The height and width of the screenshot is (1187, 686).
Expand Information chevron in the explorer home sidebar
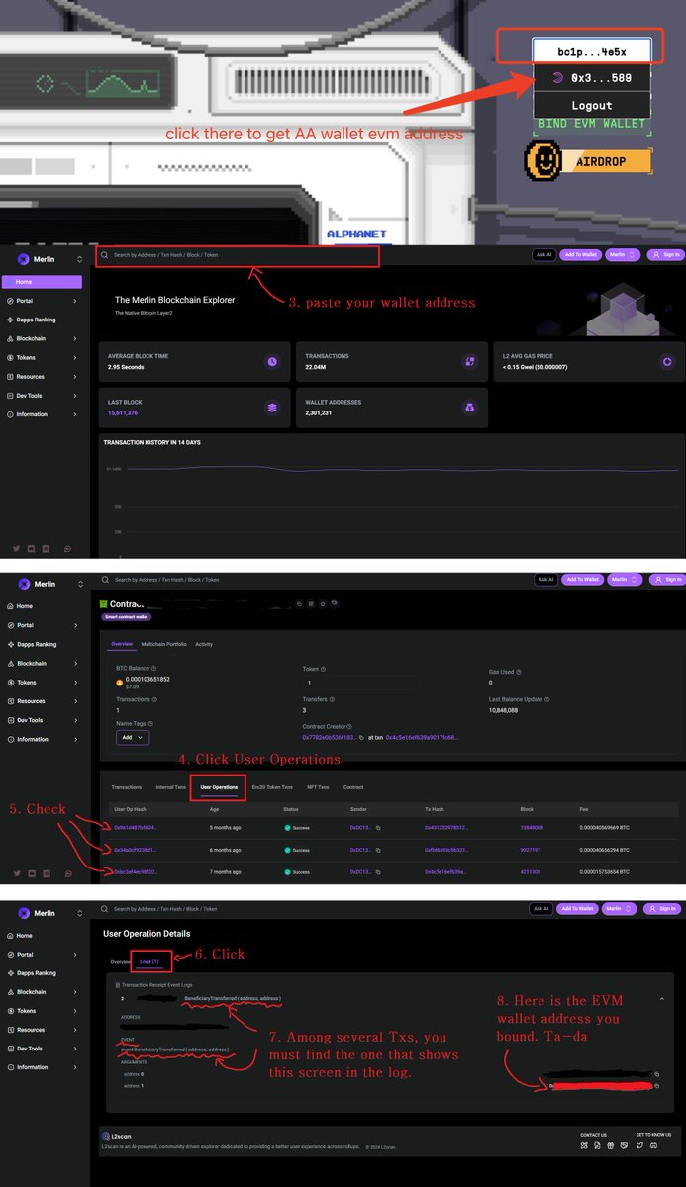(75, 414)
